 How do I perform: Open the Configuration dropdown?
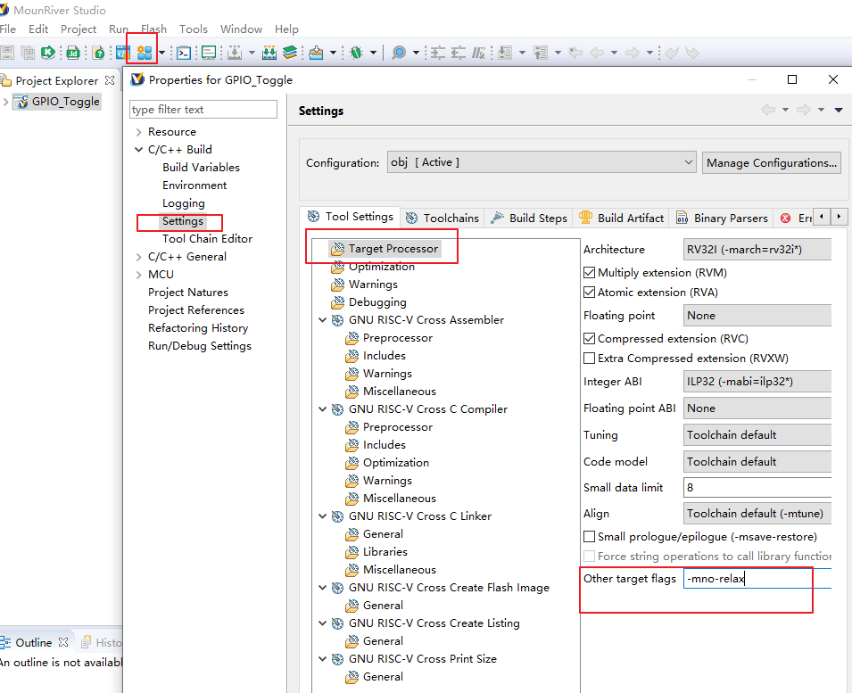coord(541,162)
